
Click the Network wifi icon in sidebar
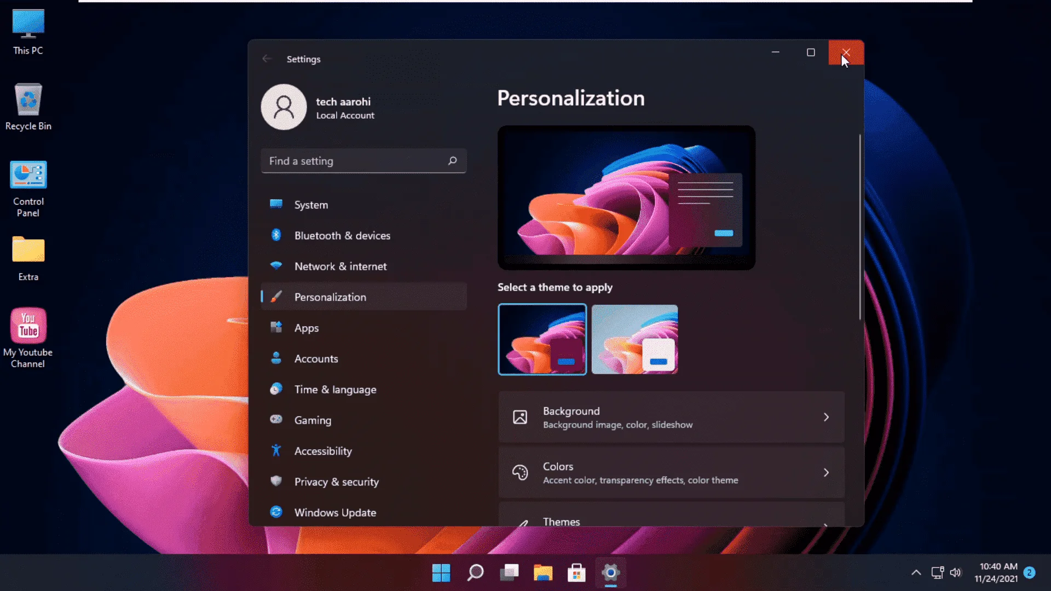point(276,265)
